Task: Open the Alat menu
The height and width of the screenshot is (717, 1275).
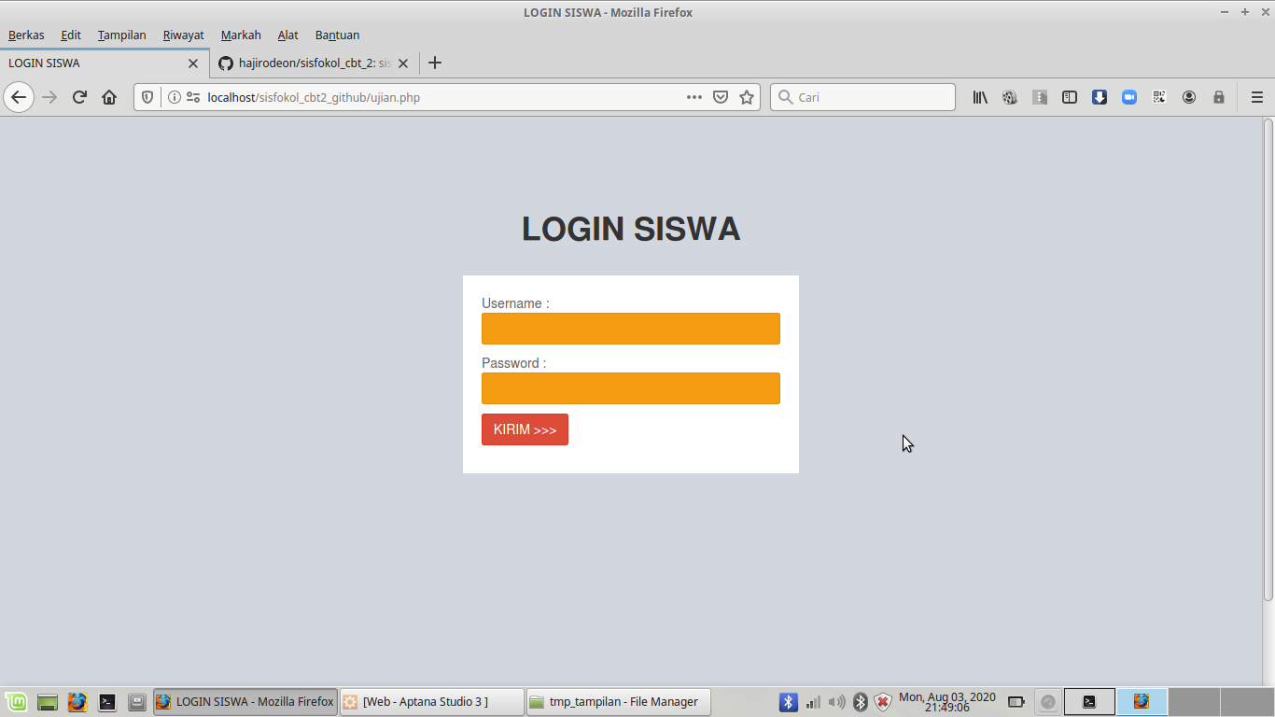Action: click(x=288, y=35)
